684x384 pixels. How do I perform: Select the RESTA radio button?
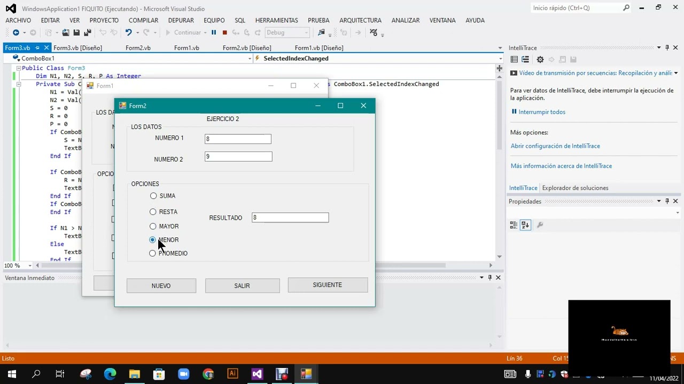(153, 212)
